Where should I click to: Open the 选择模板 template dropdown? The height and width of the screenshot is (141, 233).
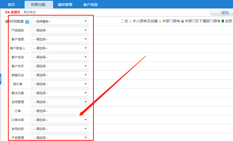[x=60, y=21]
